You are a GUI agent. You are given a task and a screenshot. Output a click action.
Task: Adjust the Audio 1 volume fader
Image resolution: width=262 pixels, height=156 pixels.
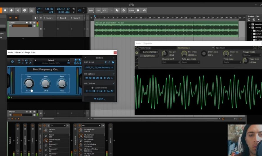(22, 26)
